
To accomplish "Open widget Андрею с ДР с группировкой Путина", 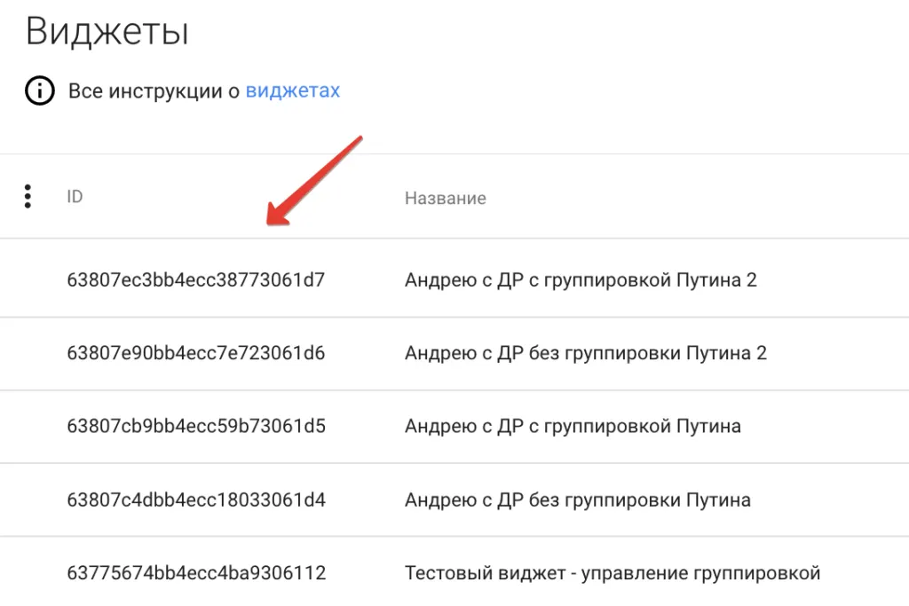I will pos(573,426).
